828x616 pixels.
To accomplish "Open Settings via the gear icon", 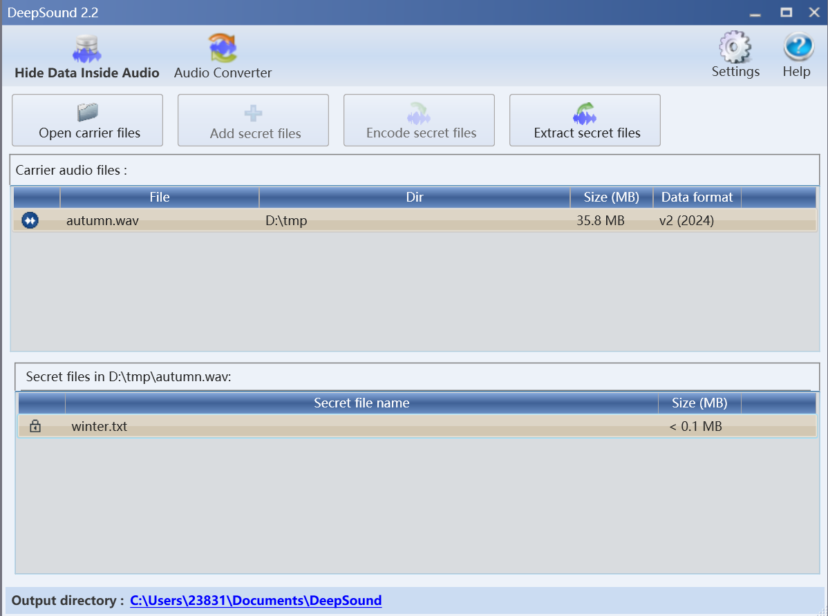I will click(735, 48).
